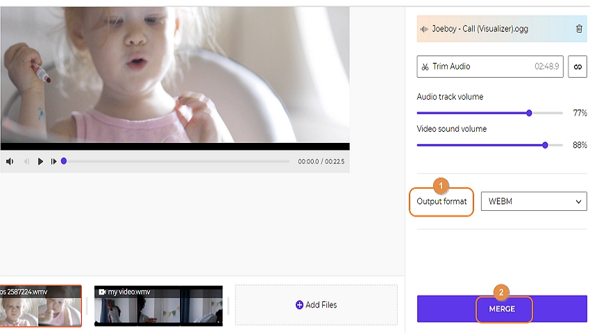Screen dimensions: 590x333
Task: Mute the video preview speaker icon
Action: [10, 162]
